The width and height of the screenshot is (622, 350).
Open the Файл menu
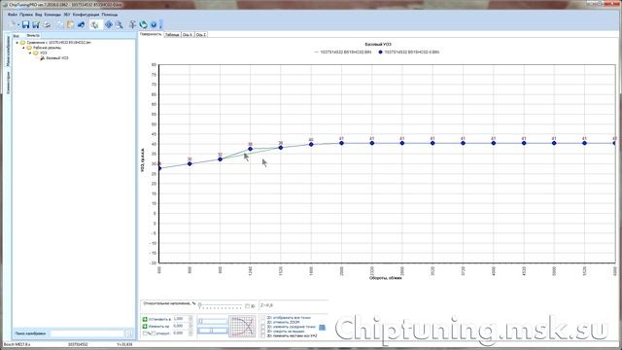13,15
